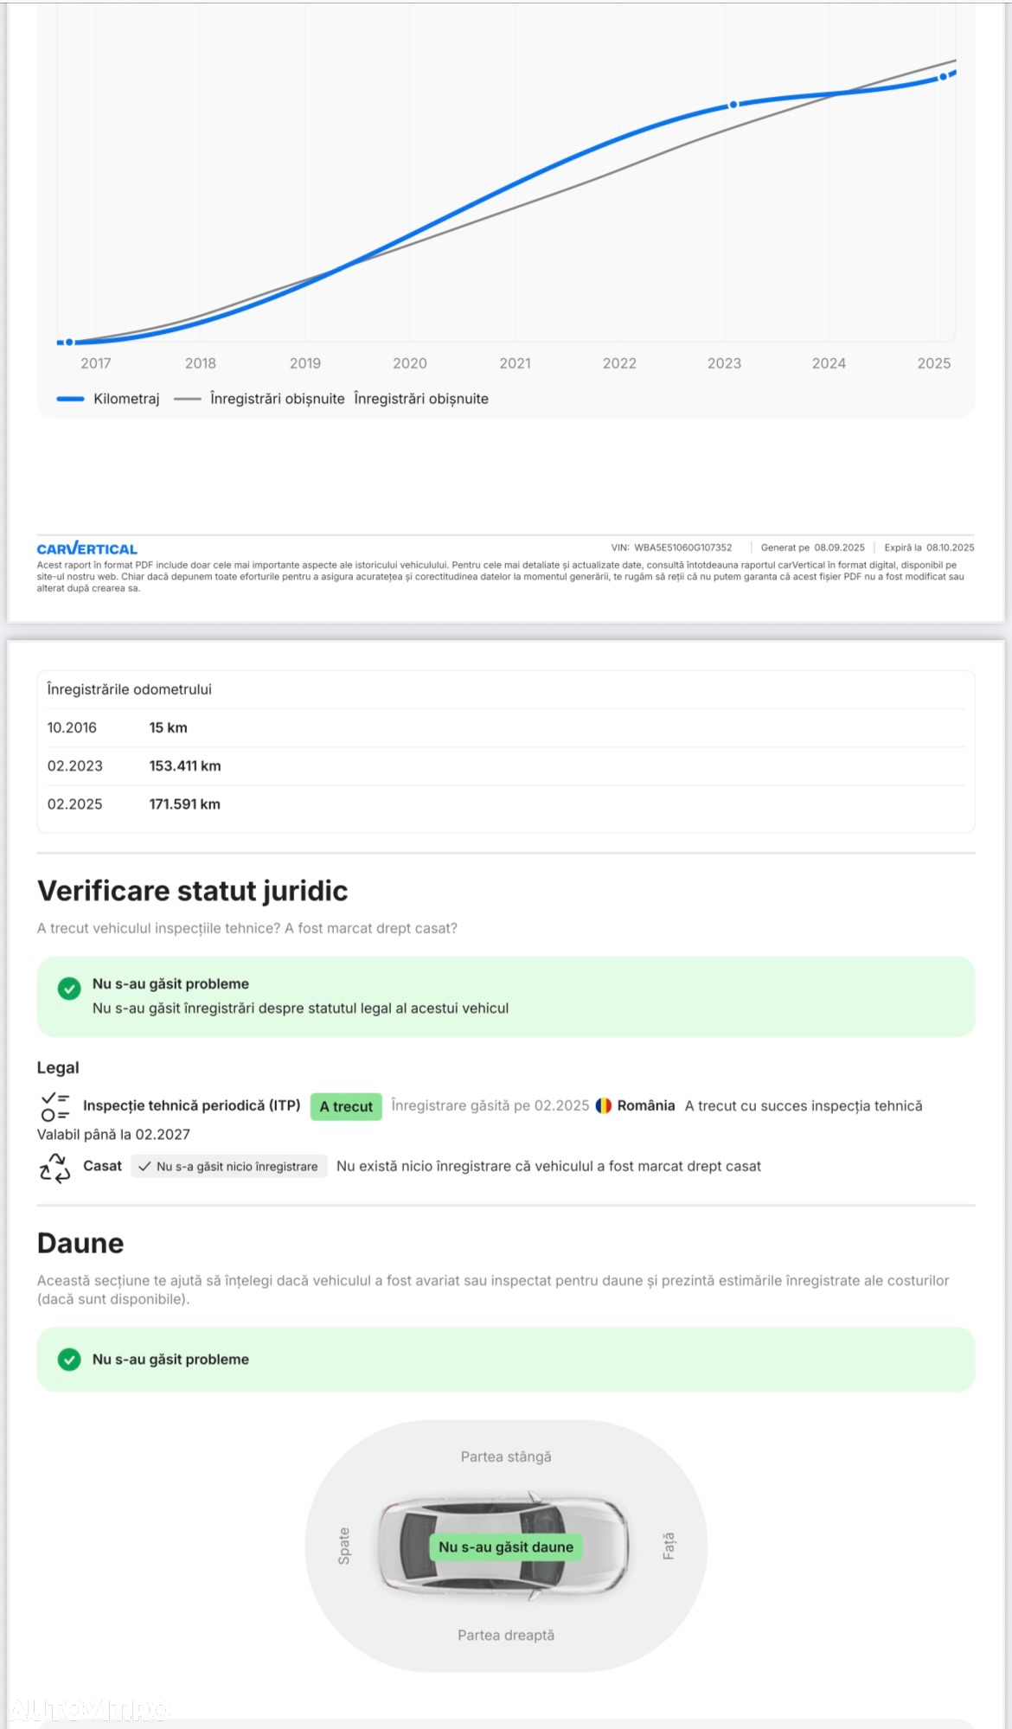
Task: Click 'Partea dreaptă' car side label
Action: click(506, 1635)
